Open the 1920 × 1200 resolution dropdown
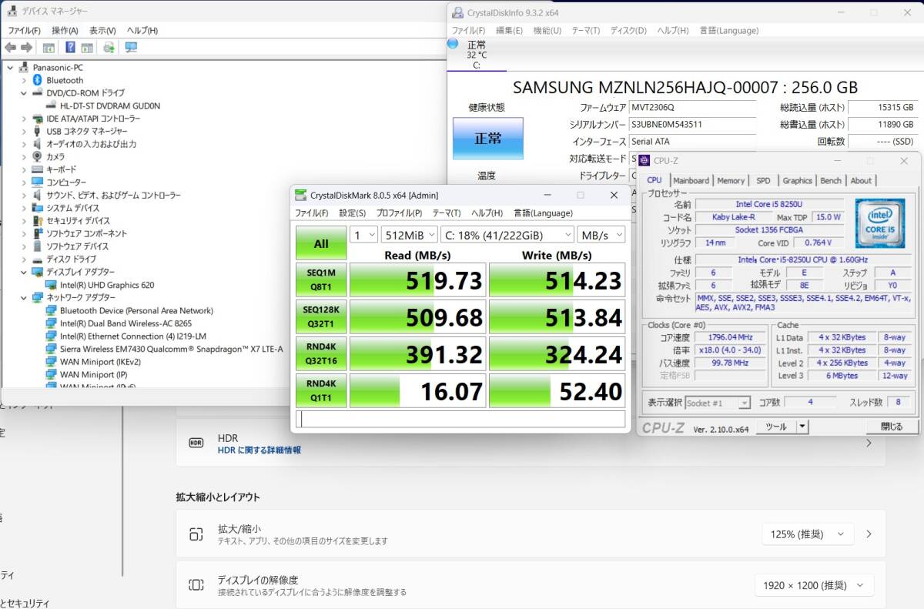The height and width of the screenshot is (609, 924). click(x=814, y=585)
